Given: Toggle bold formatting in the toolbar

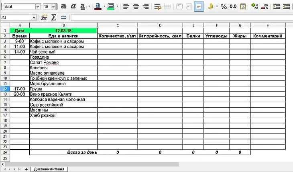Looking at the screenshot, I should coord(63,6).
